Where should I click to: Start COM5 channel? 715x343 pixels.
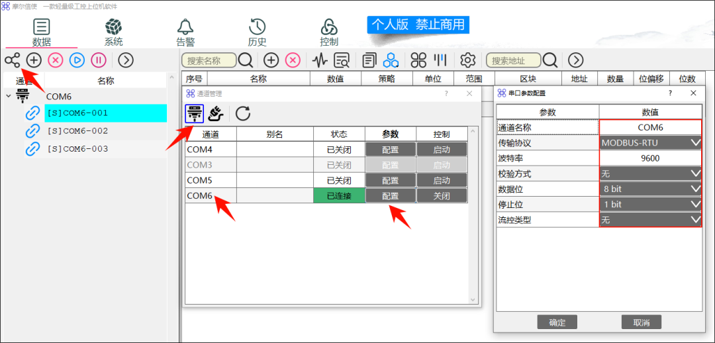(442, 180)
